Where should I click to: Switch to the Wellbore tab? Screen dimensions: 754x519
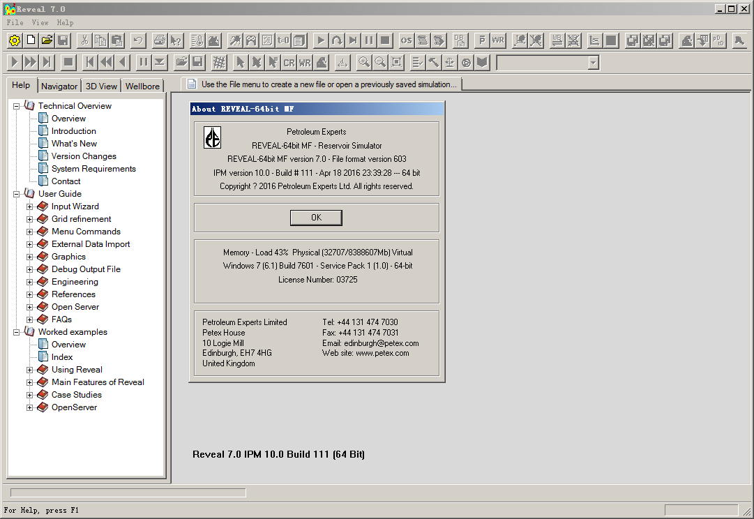click(x=142, y=86)
